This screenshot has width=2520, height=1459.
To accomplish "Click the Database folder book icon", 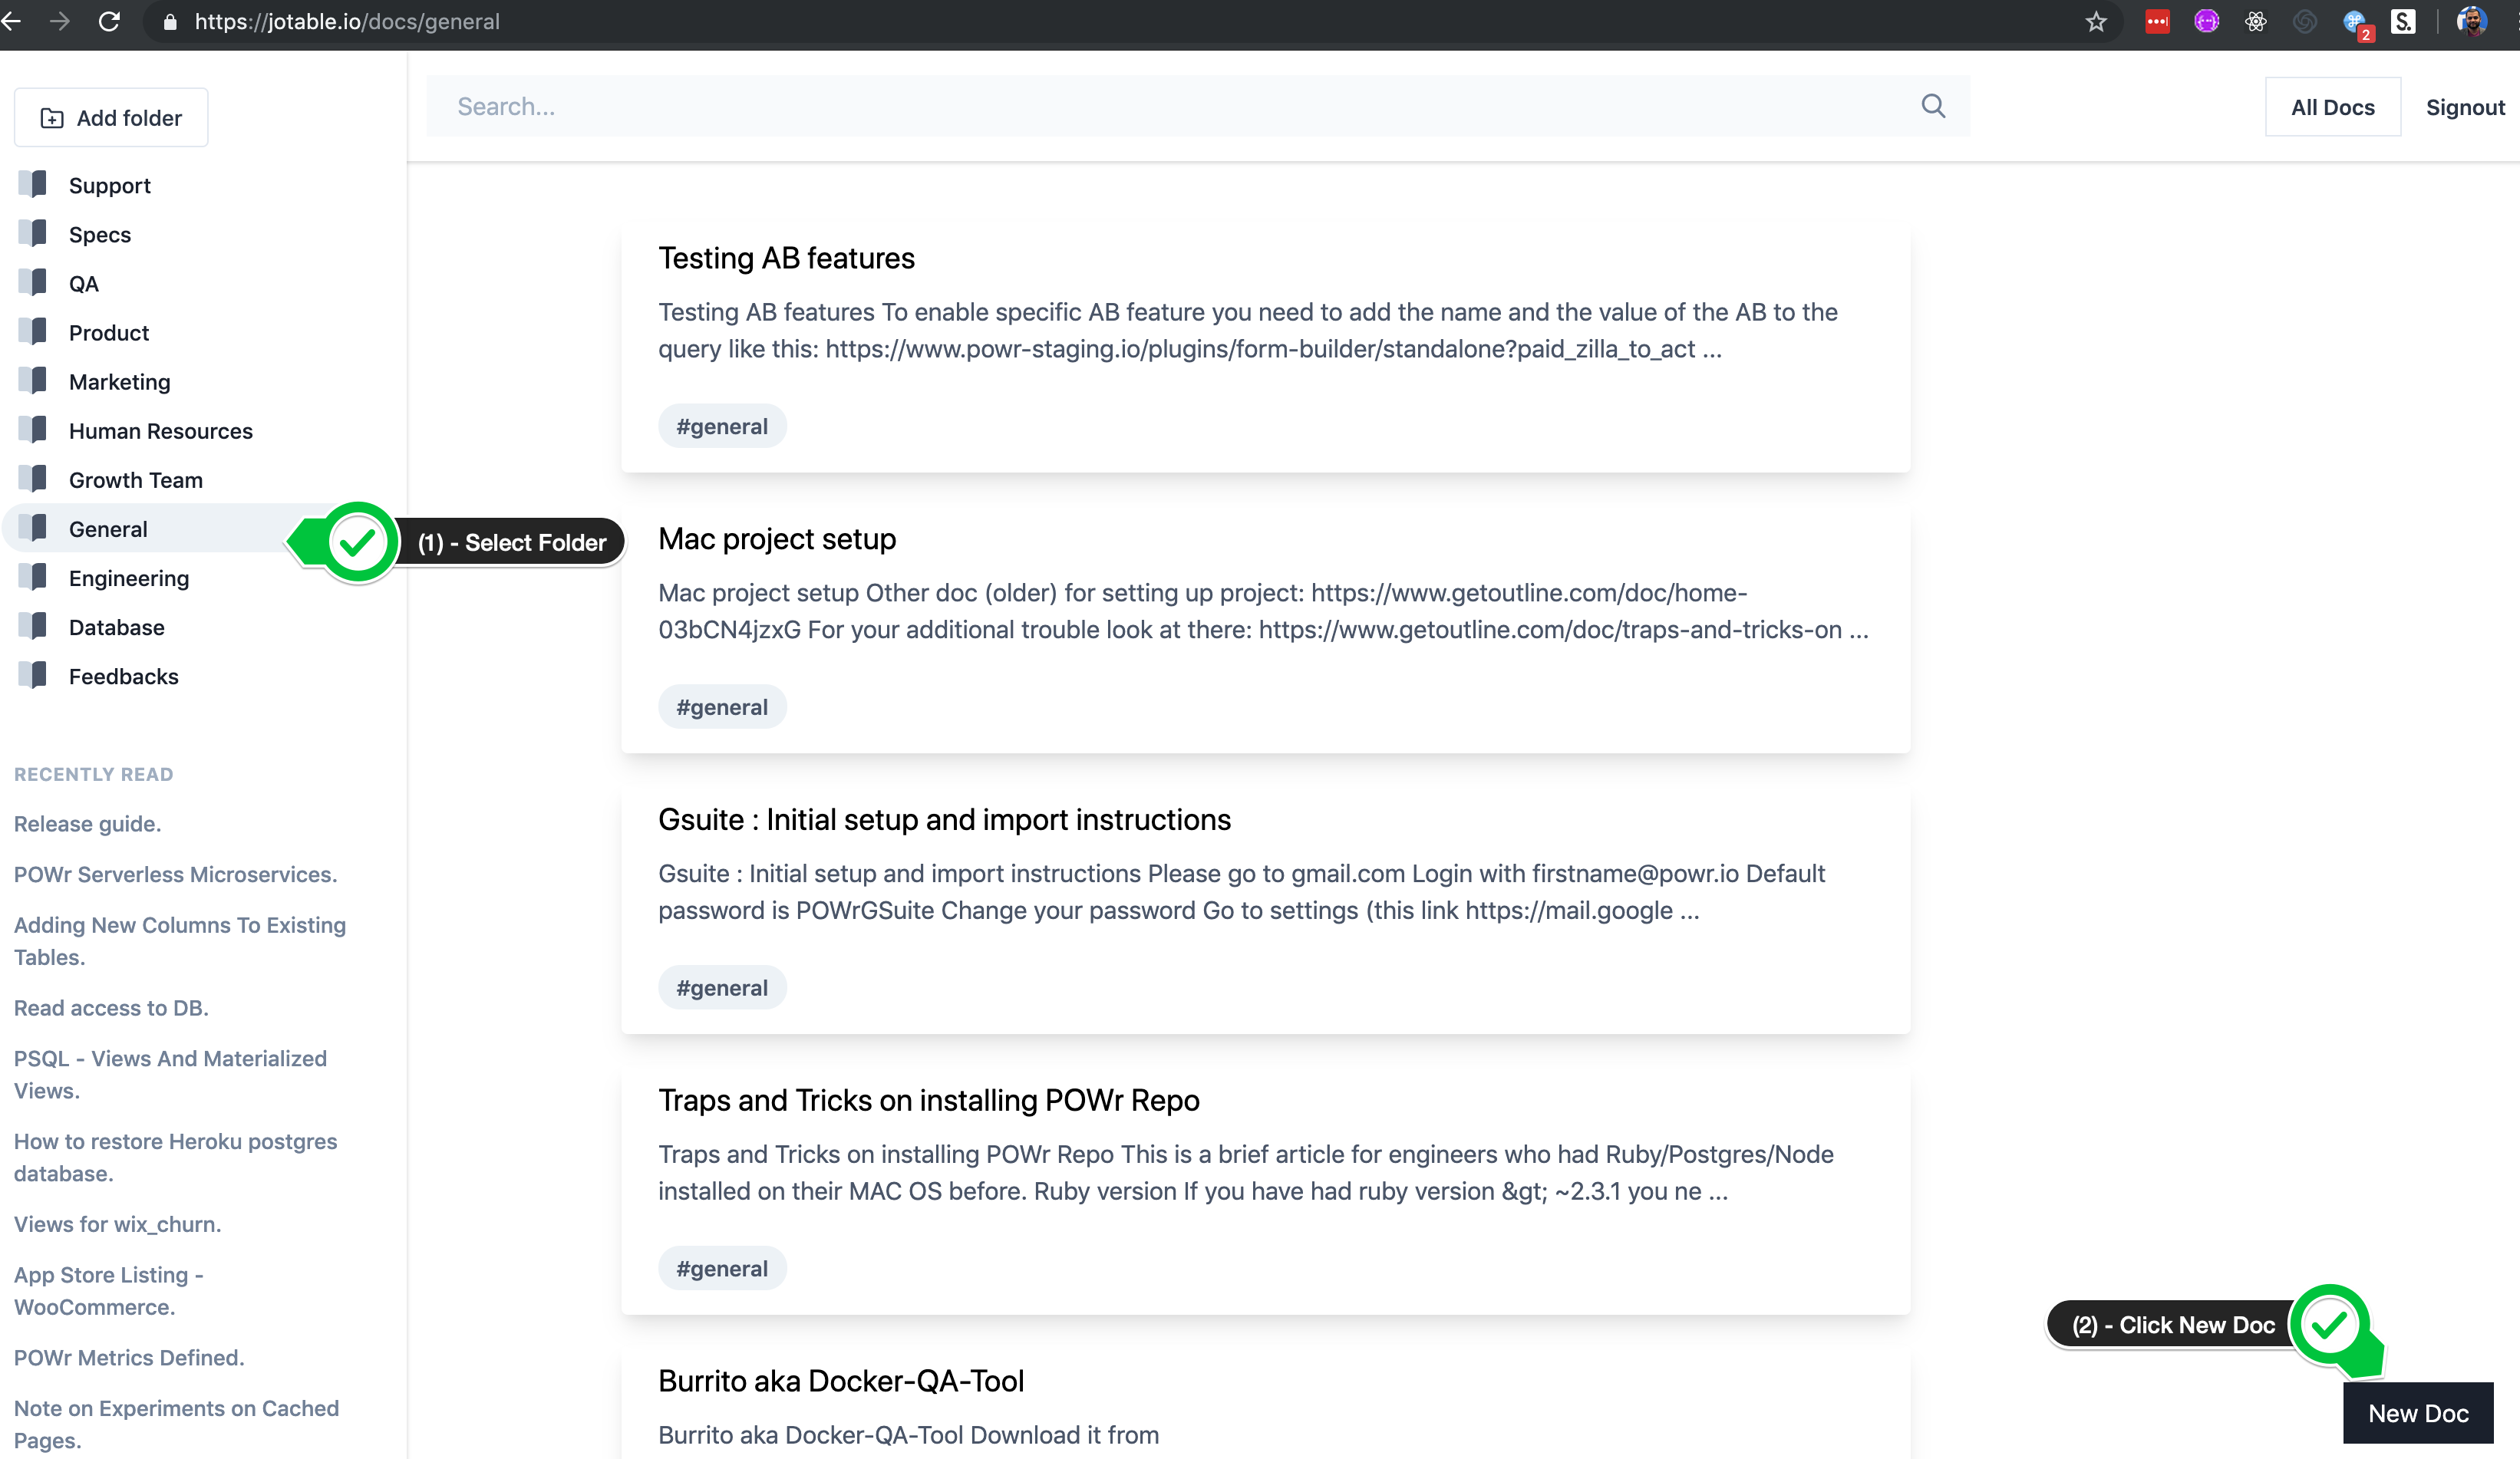I will (x=34, y=627).
